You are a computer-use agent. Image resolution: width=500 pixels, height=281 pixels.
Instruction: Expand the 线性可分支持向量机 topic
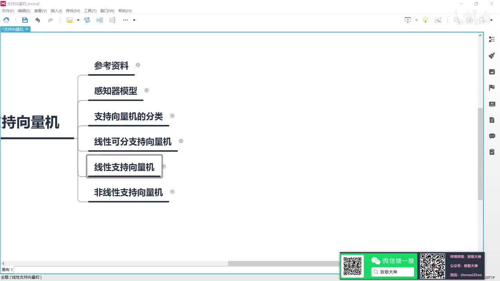(181, 141)
